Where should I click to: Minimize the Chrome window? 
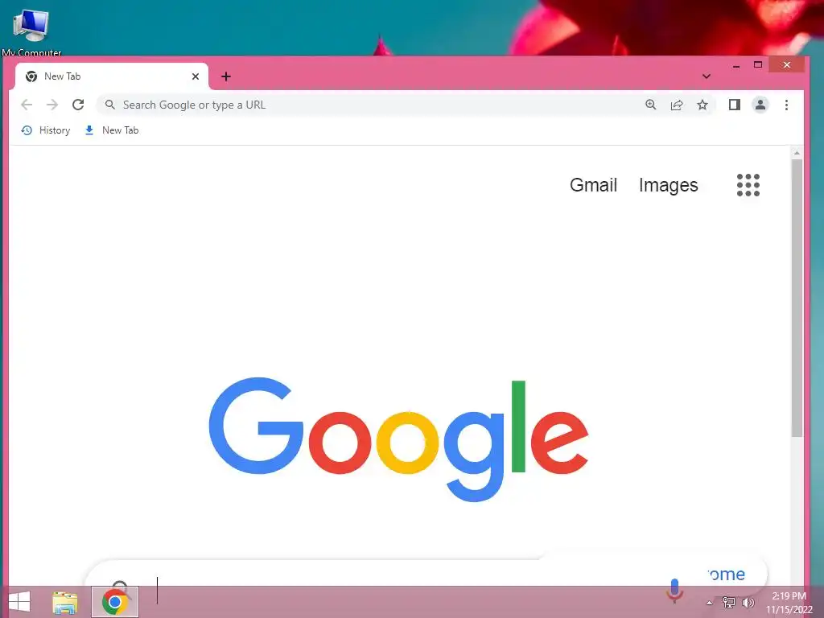click(x=736, y=66)
